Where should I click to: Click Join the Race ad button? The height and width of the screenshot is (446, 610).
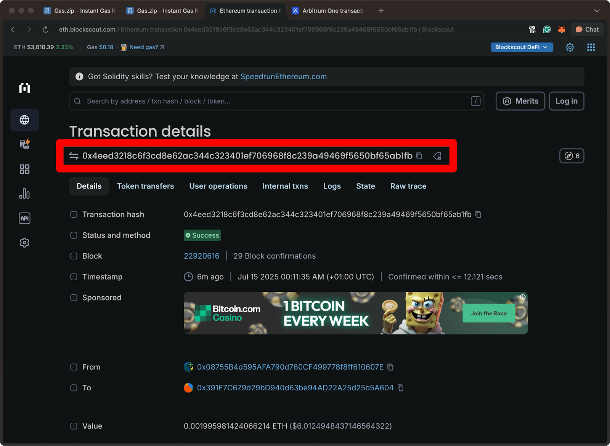[489, 313]
